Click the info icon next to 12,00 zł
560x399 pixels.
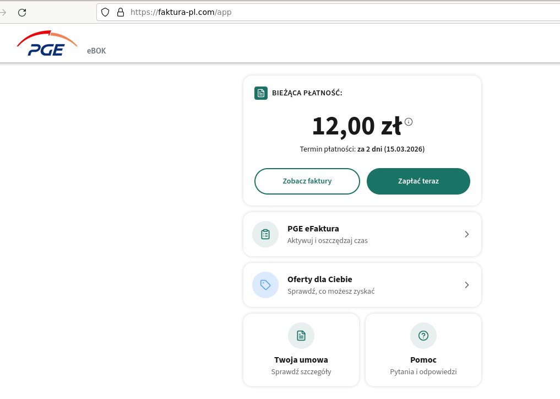coord(409,122)
